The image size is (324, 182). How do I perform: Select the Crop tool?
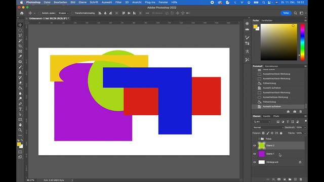pyautogui.click(x=20, y=46)
